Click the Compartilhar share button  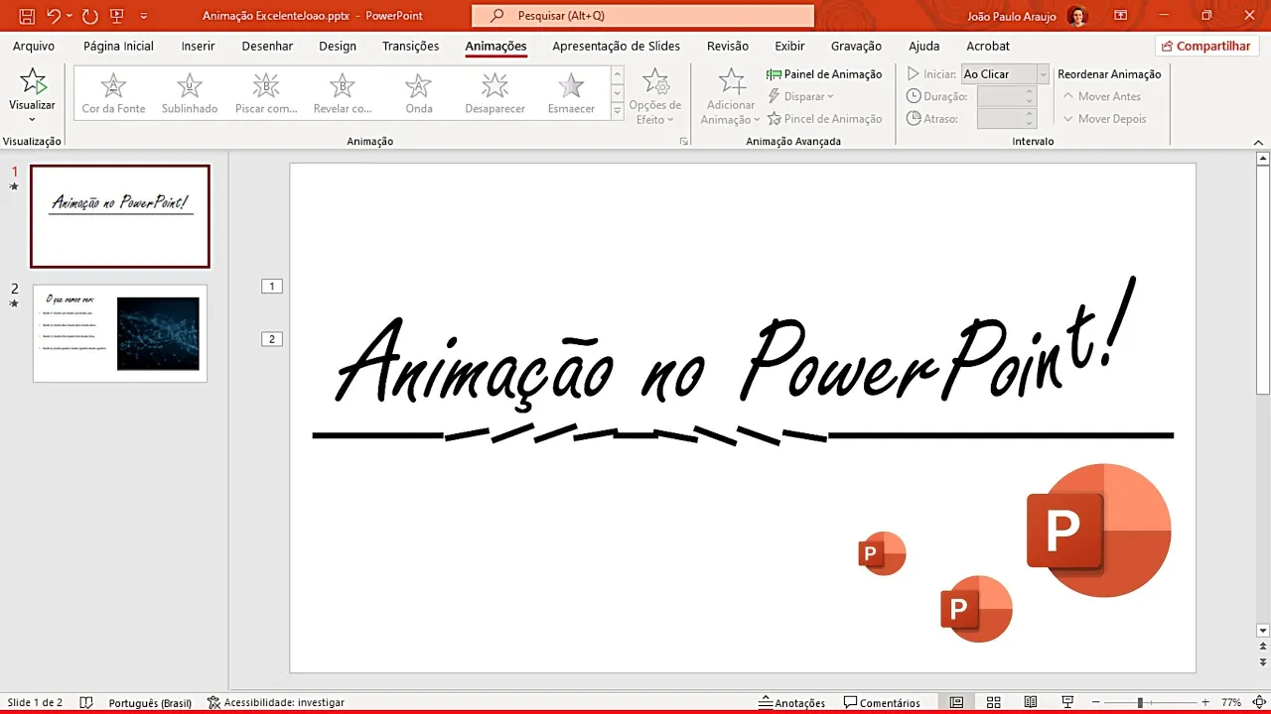(1206, 46)
